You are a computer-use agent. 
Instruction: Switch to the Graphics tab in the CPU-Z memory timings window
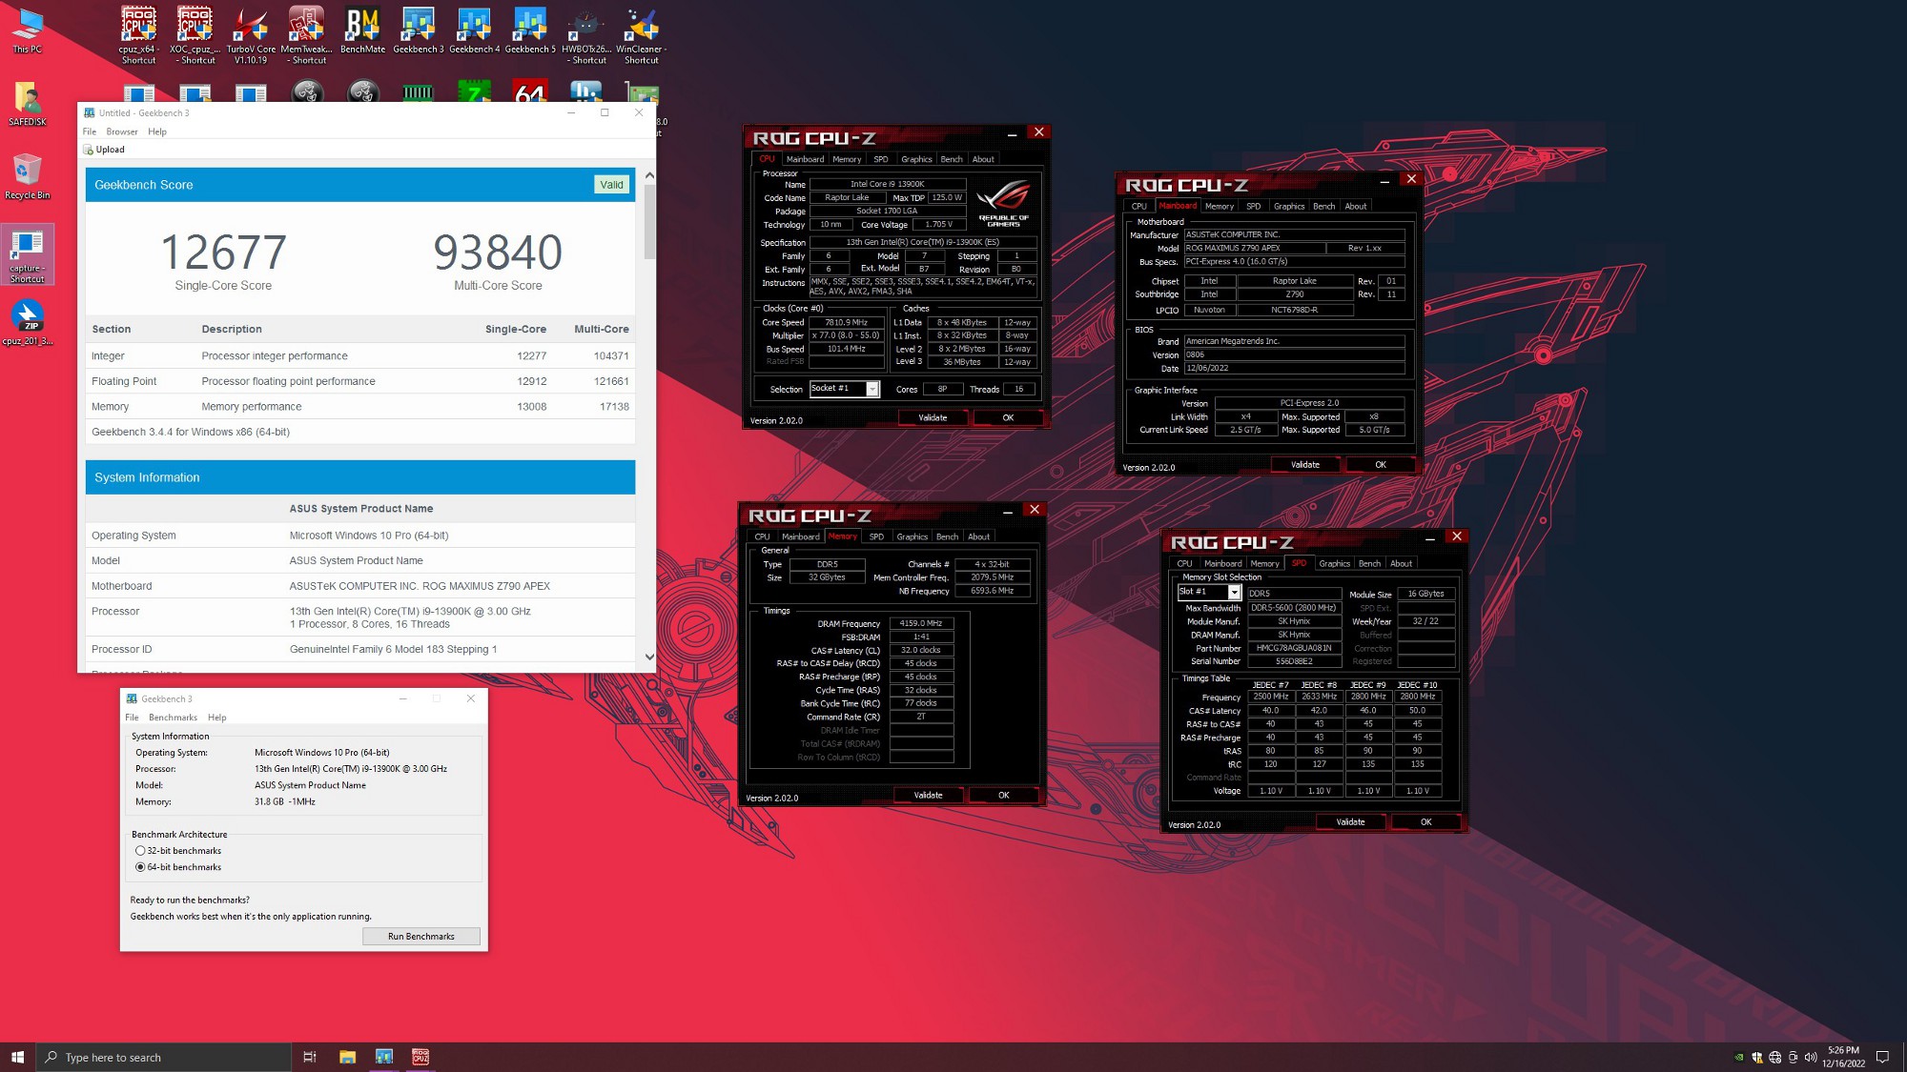(x=912, y=536)
